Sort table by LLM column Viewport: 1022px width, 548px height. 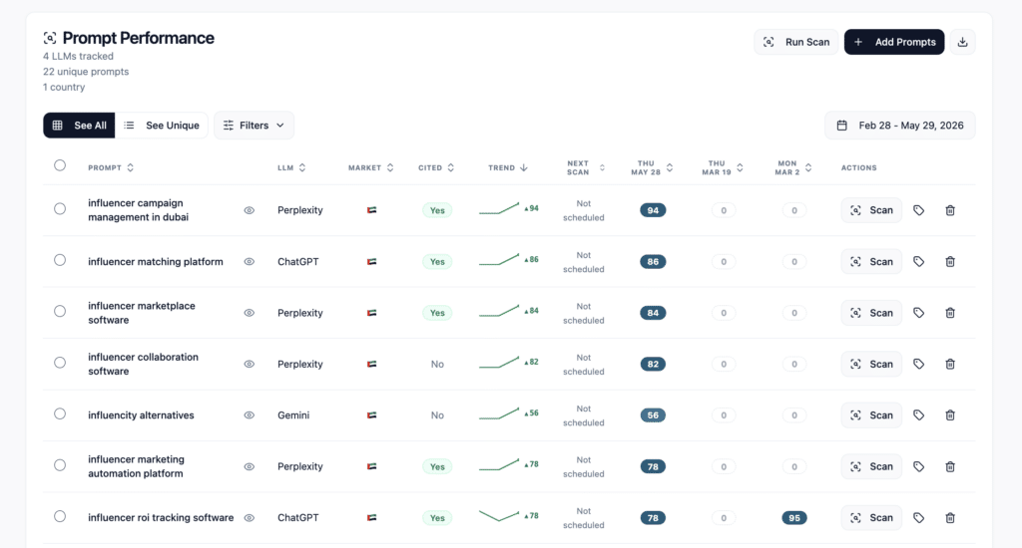pos(291,168)
